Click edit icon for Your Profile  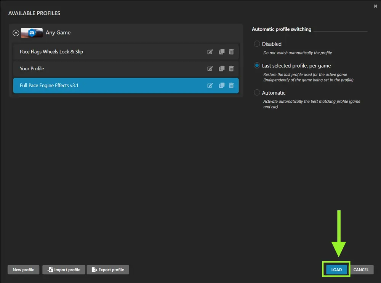(x=210, y=68)
